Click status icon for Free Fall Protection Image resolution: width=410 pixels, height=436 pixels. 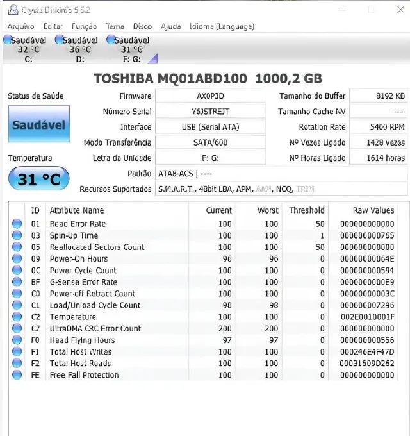[x=17, y=375]
